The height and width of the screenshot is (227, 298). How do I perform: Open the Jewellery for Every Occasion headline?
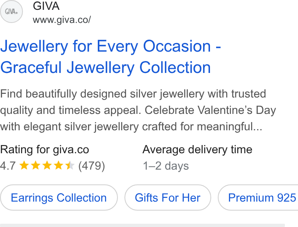(x=111, y=57)
